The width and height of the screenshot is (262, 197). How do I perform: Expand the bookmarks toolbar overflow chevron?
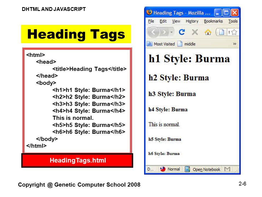(235, 44)
